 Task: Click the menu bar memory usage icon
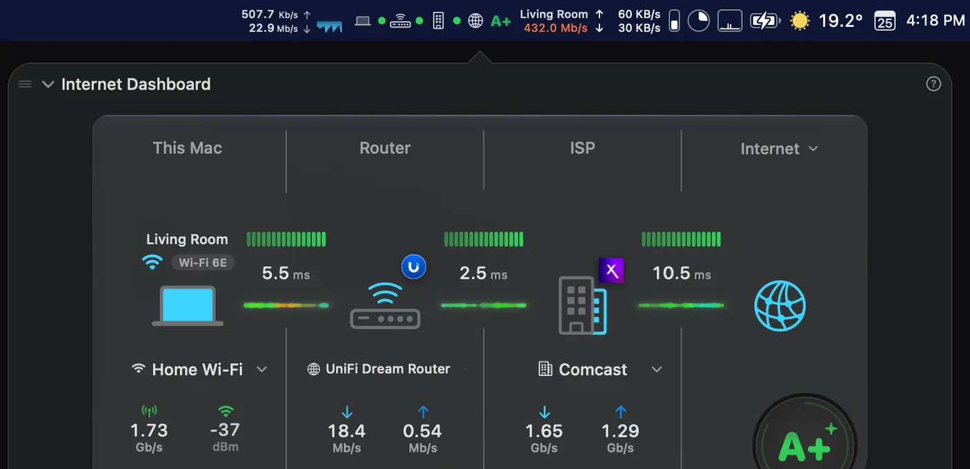point(675,21)
